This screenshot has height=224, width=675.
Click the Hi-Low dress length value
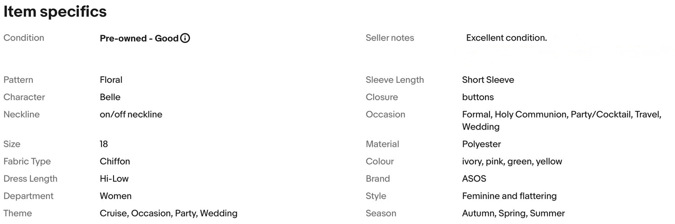[114, 179]
